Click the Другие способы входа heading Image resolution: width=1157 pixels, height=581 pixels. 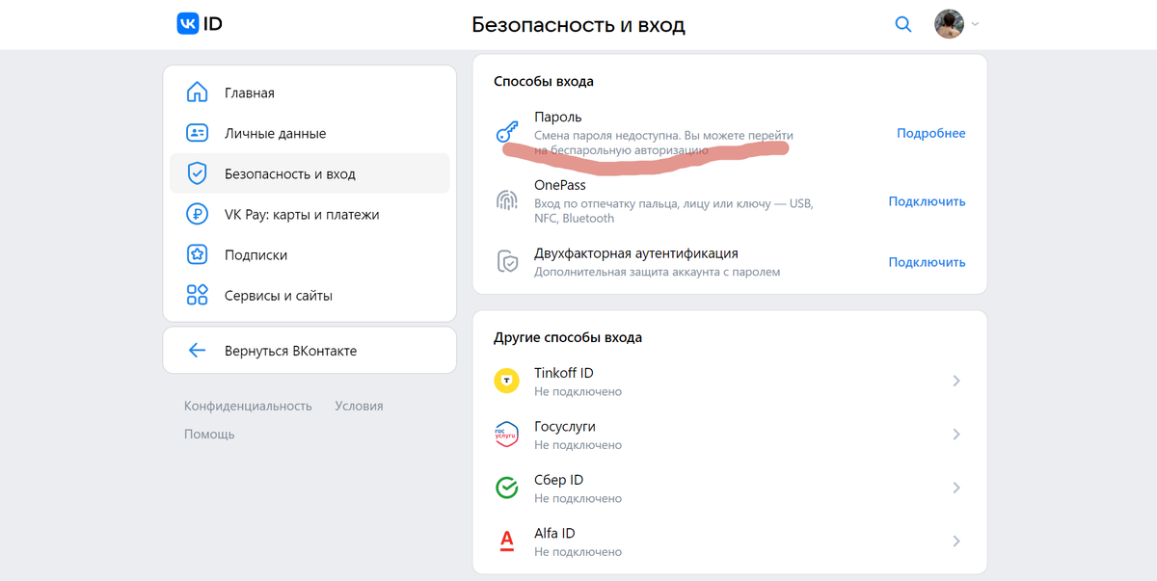568,337
